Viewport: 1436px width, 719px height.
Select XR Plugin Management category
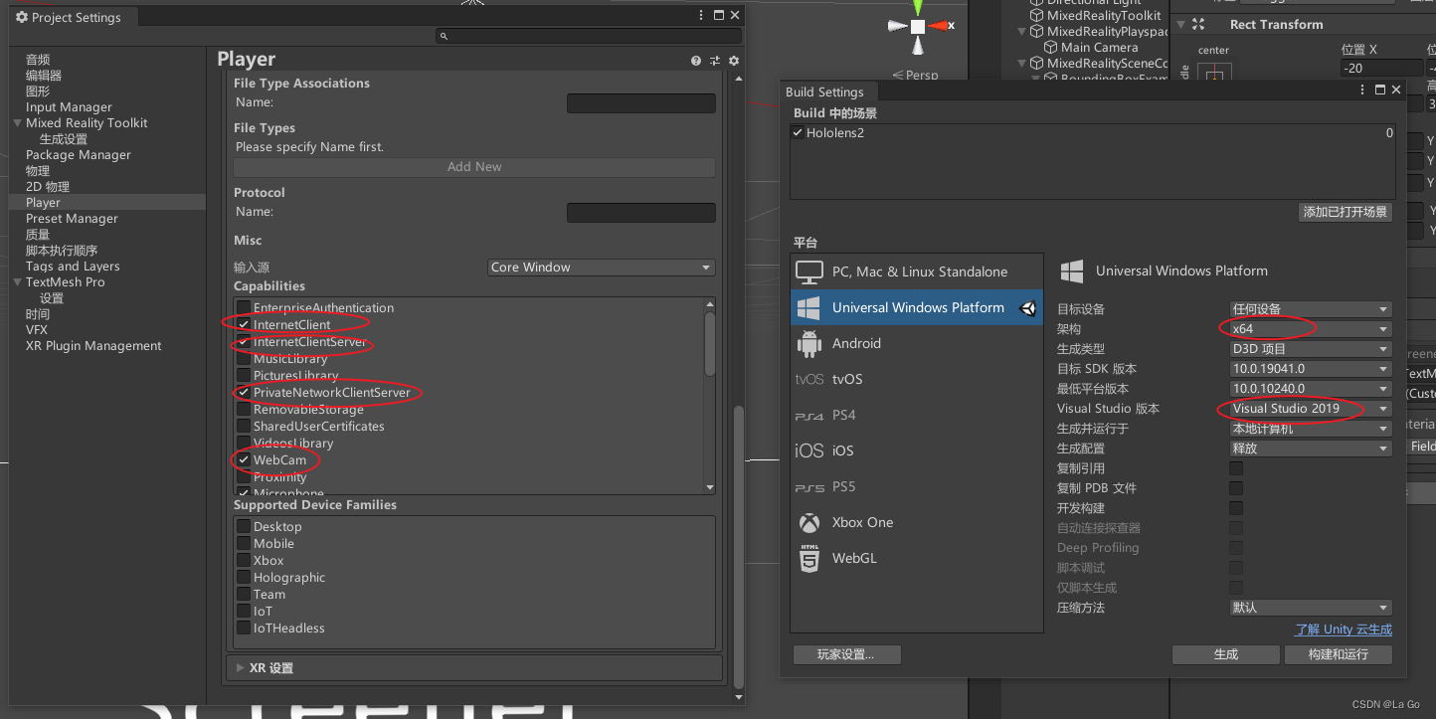click(93, 346)
